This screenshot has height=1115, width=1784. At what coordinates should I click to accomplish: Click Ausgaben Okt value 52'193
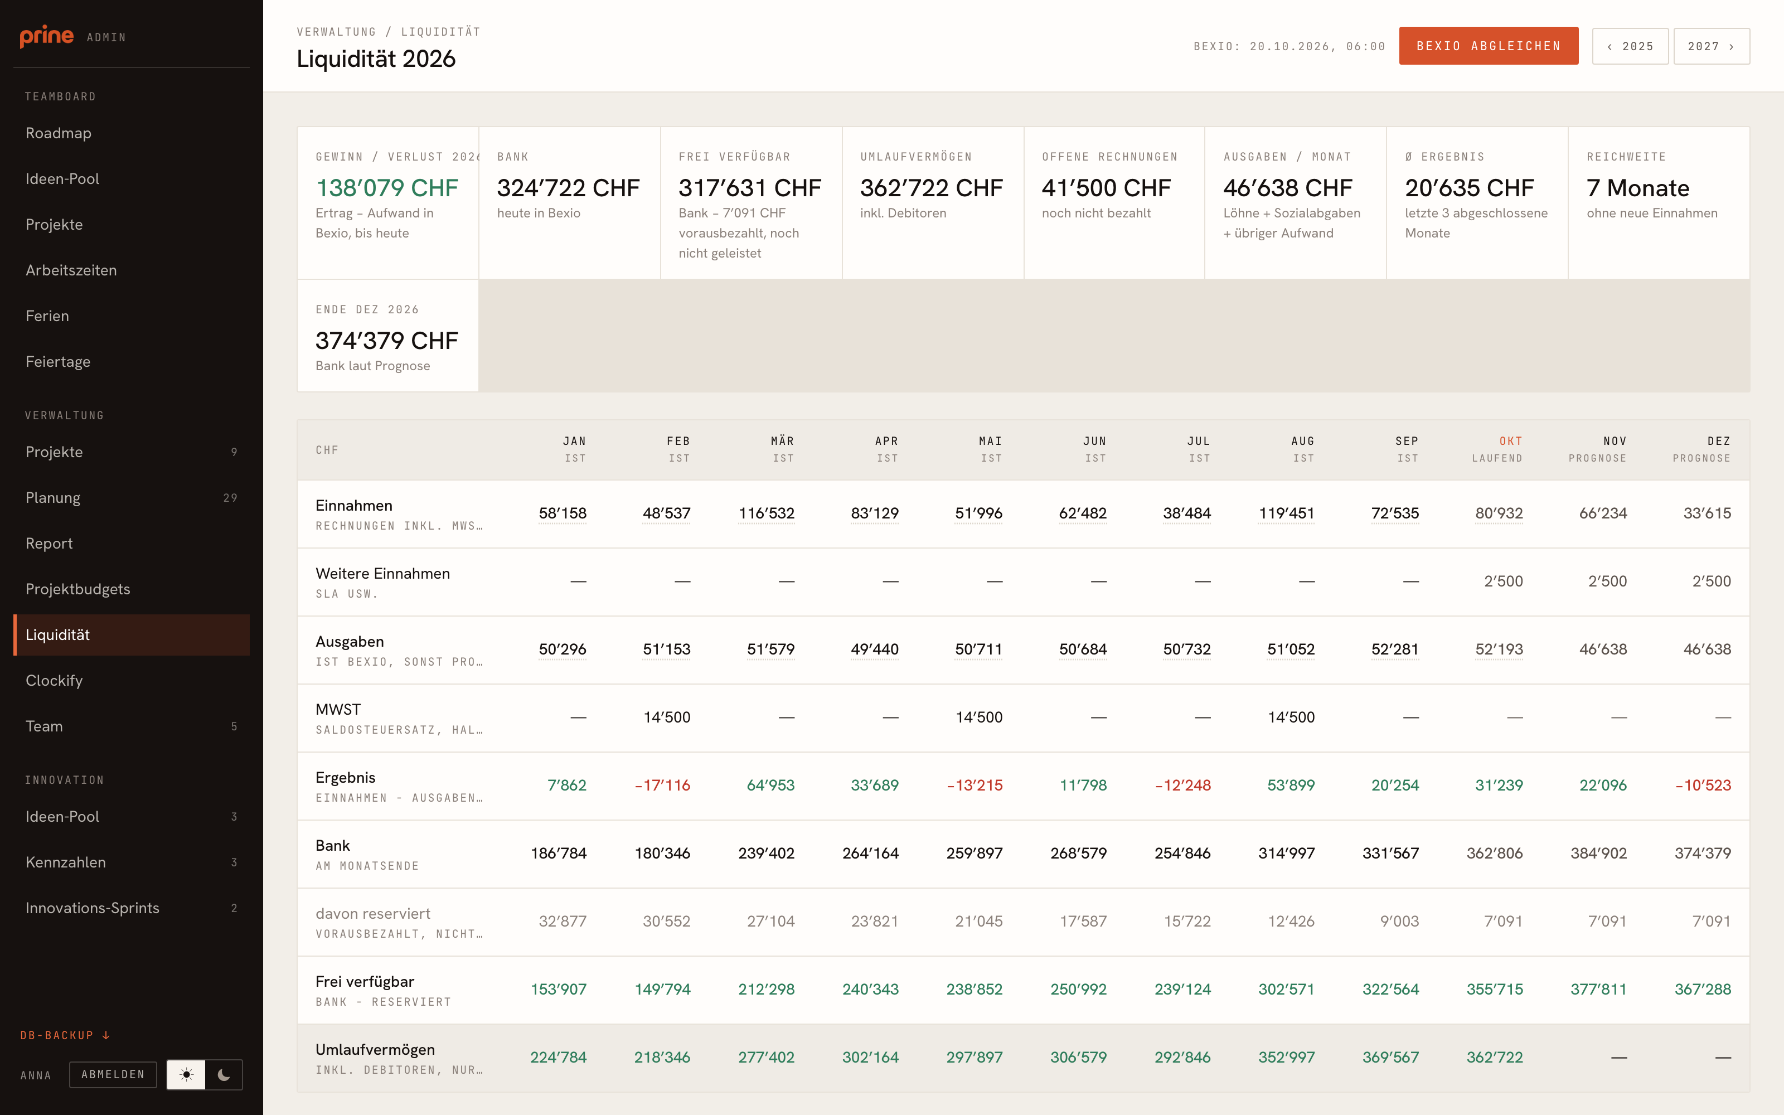[1499, 649]
